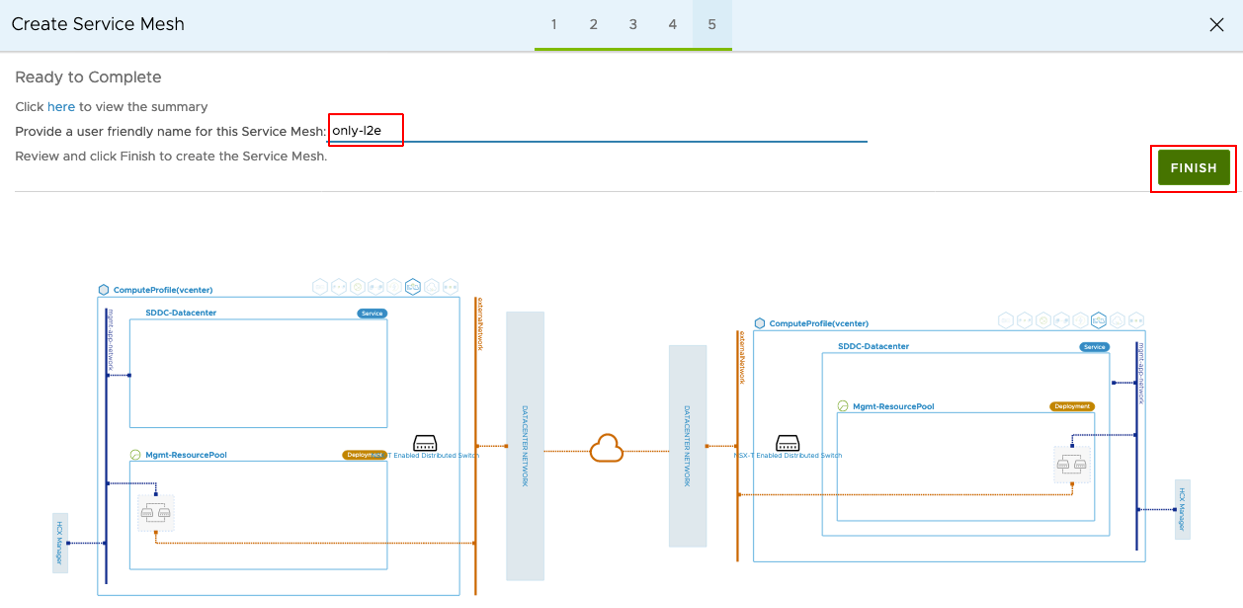The width and height of the screenshot is (1243, 608).
Task: Close the Create Service Mesh dialog
Action: tap(1217, 24)
